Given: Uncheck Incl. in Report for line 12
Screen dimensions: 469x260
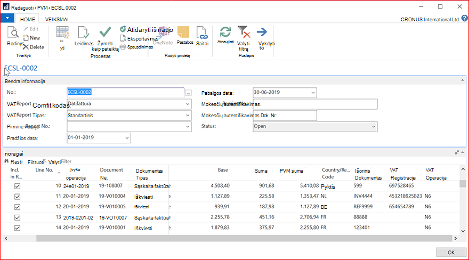Looking at the screenshot, I should 18,207.
